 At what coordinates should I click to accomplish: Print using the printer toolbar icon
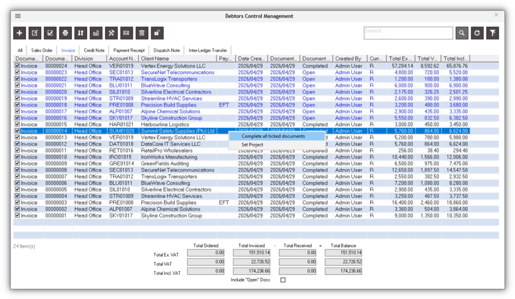pos(65,33)
